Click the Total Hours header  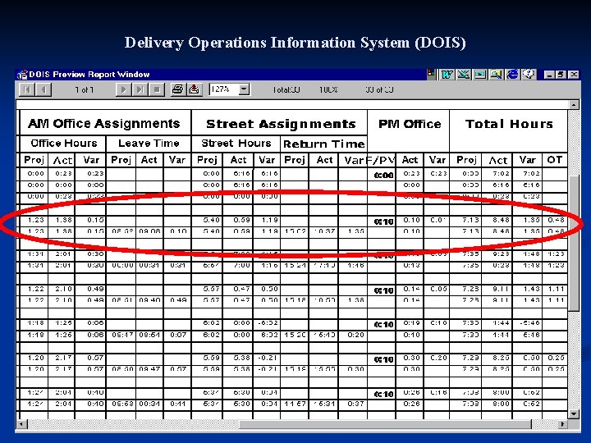pos(509,124)
